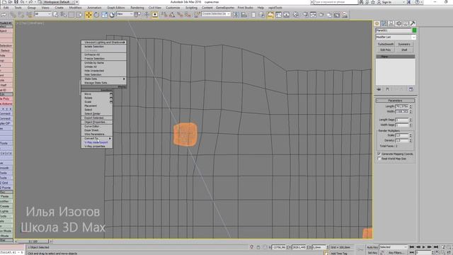Choose Object Properties in context menu

[97, 123]
